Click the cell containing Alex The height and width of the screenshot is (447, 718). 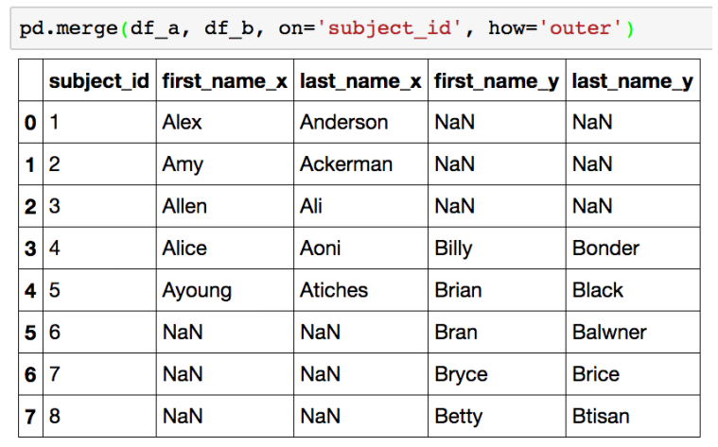click(x=225, y=122)
